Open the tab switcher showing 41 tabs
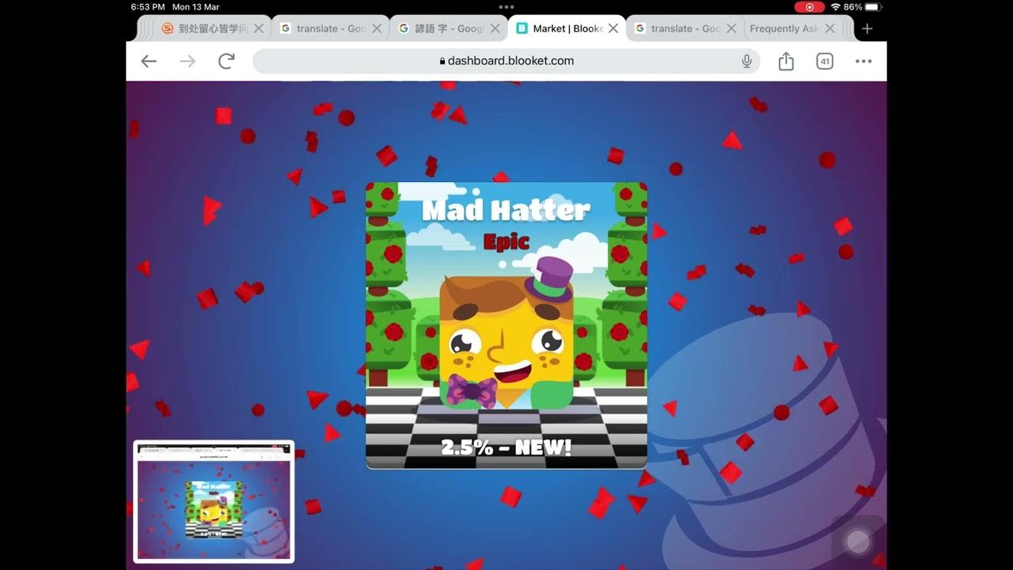This screenshot has width=1013, height=570. tap(825, 61)
